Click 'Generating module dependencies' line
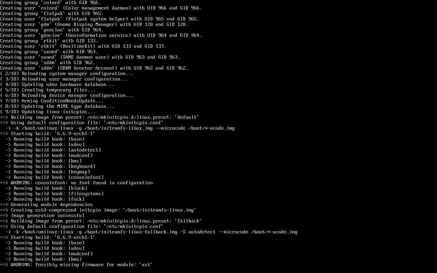437x273 pixels. coord(46,204)
